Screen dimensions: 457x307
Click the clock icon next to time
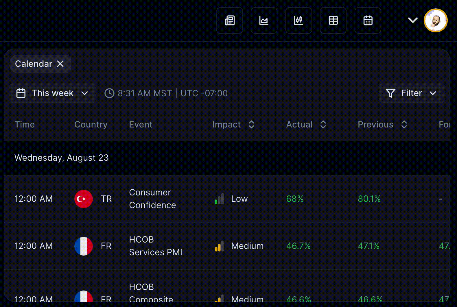pyautogui.click(x=109, y=93)
